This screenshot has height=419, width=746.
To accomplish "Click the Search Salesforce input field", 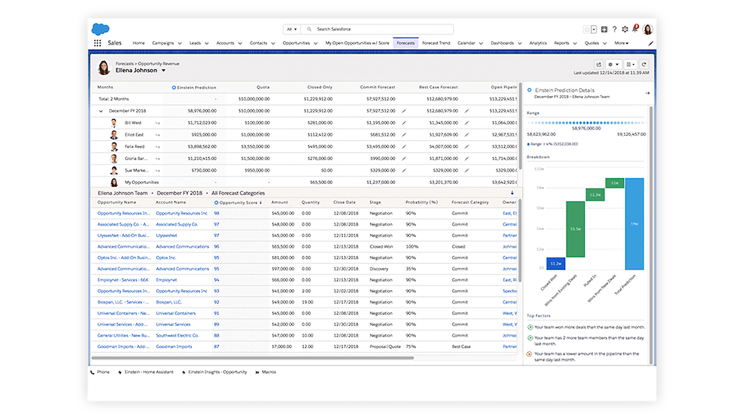I will coord(383,29).
